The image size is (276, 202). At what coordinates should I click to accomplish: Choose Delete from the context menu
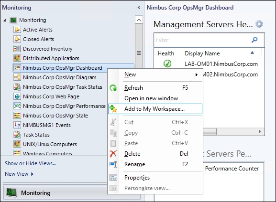coord(155,154)
